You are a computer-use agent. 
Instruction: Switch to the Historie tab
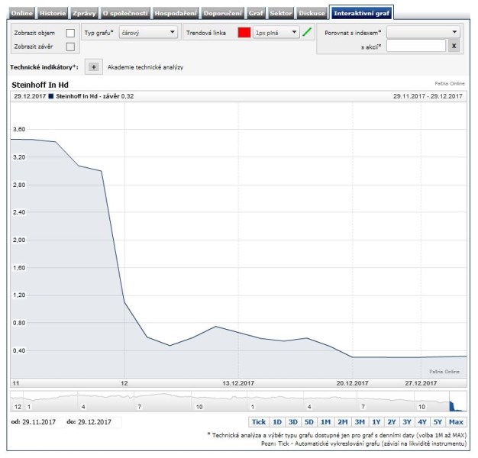pos(53,13)
